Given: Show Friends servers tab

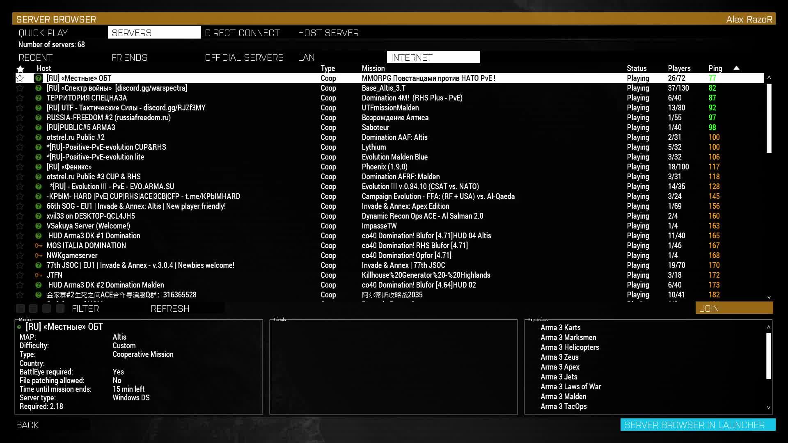Looking at the screenshot, I should pos(129,57).
